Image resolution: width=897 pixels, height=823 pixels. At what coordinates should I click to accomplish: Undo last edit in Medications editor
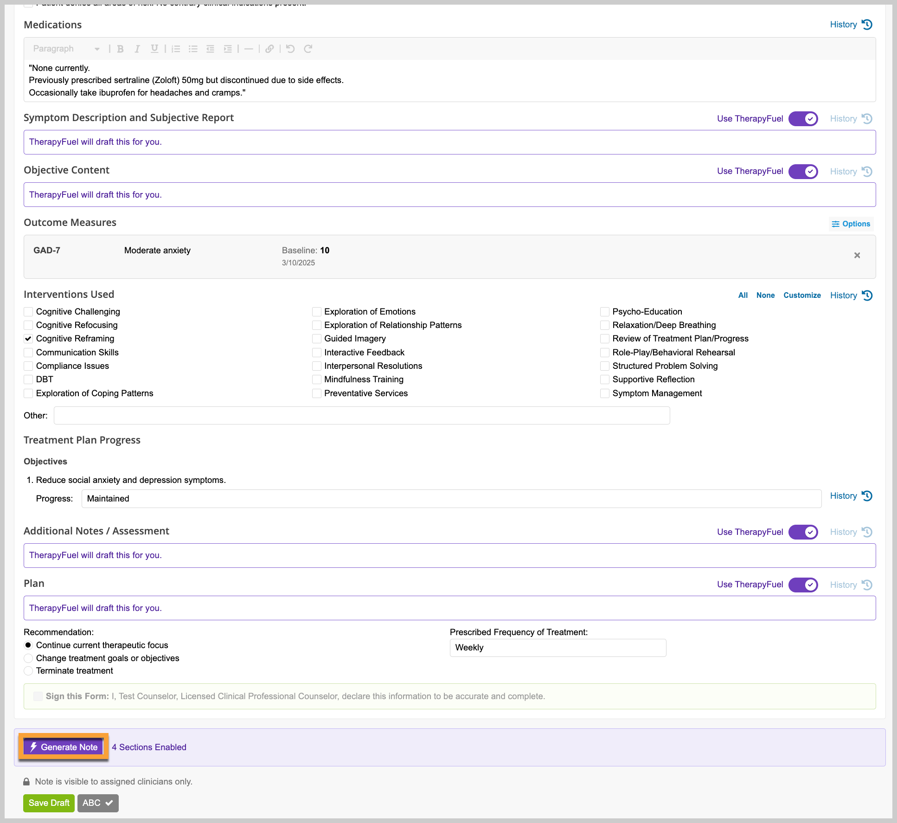pyautogui.click(x=290, y=49)
